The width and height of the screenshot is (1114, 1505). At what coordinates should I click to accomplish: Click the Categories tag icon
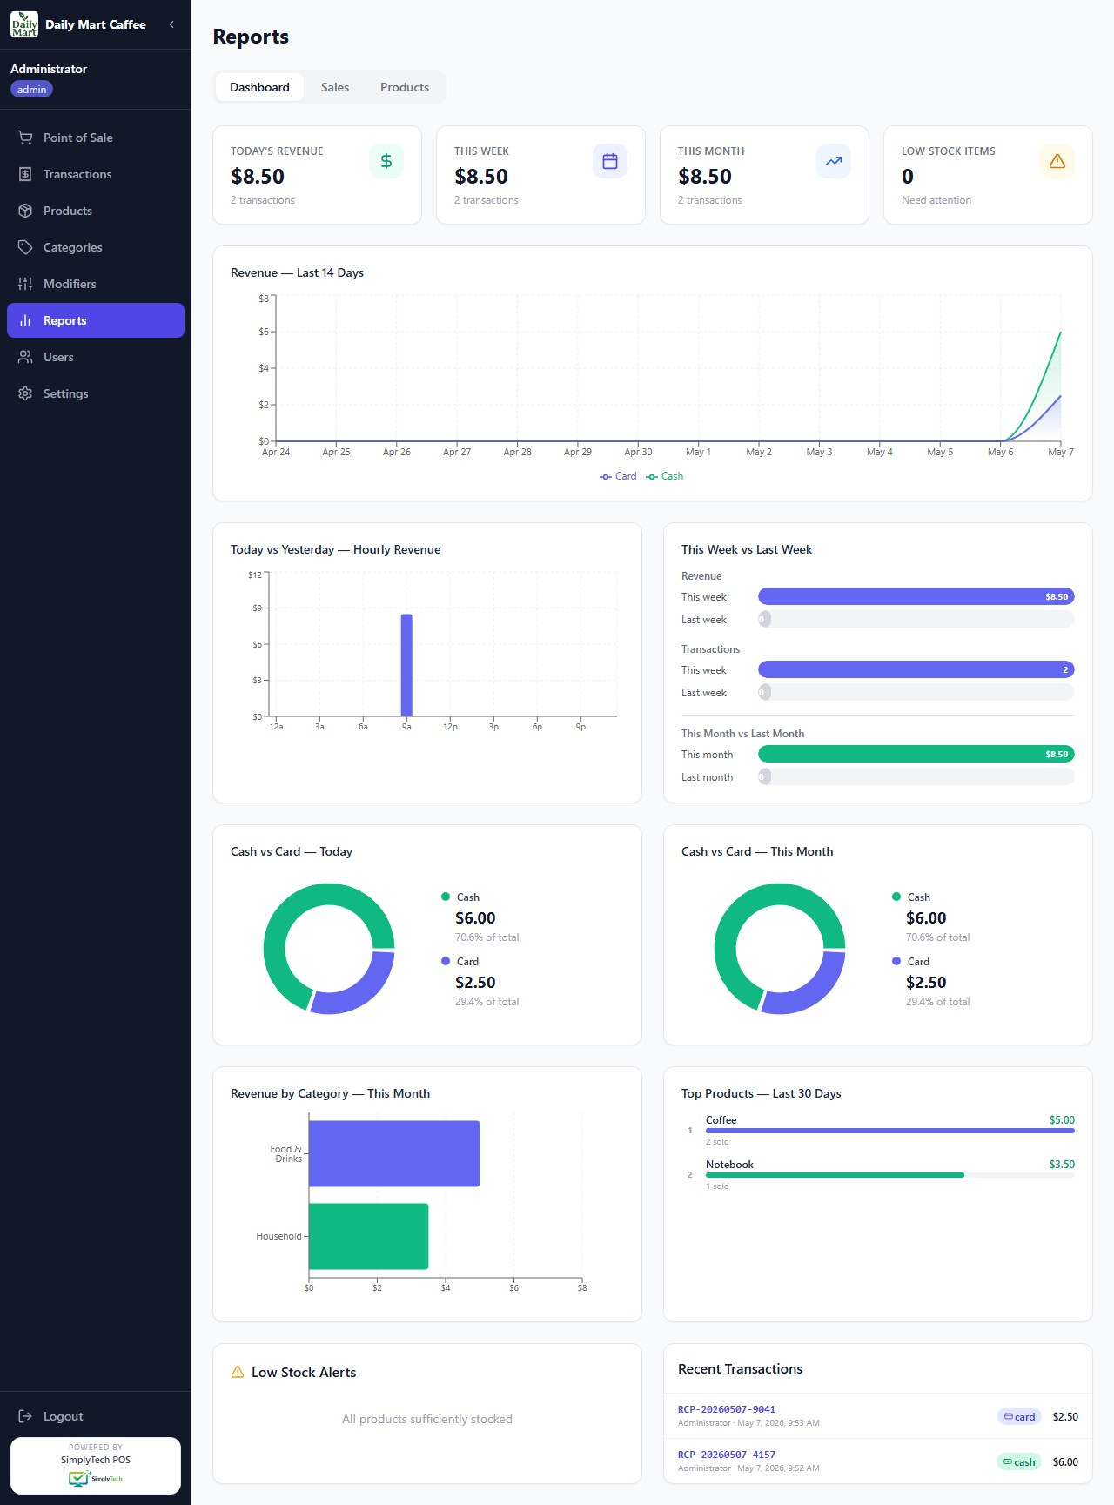coord(25,247)
